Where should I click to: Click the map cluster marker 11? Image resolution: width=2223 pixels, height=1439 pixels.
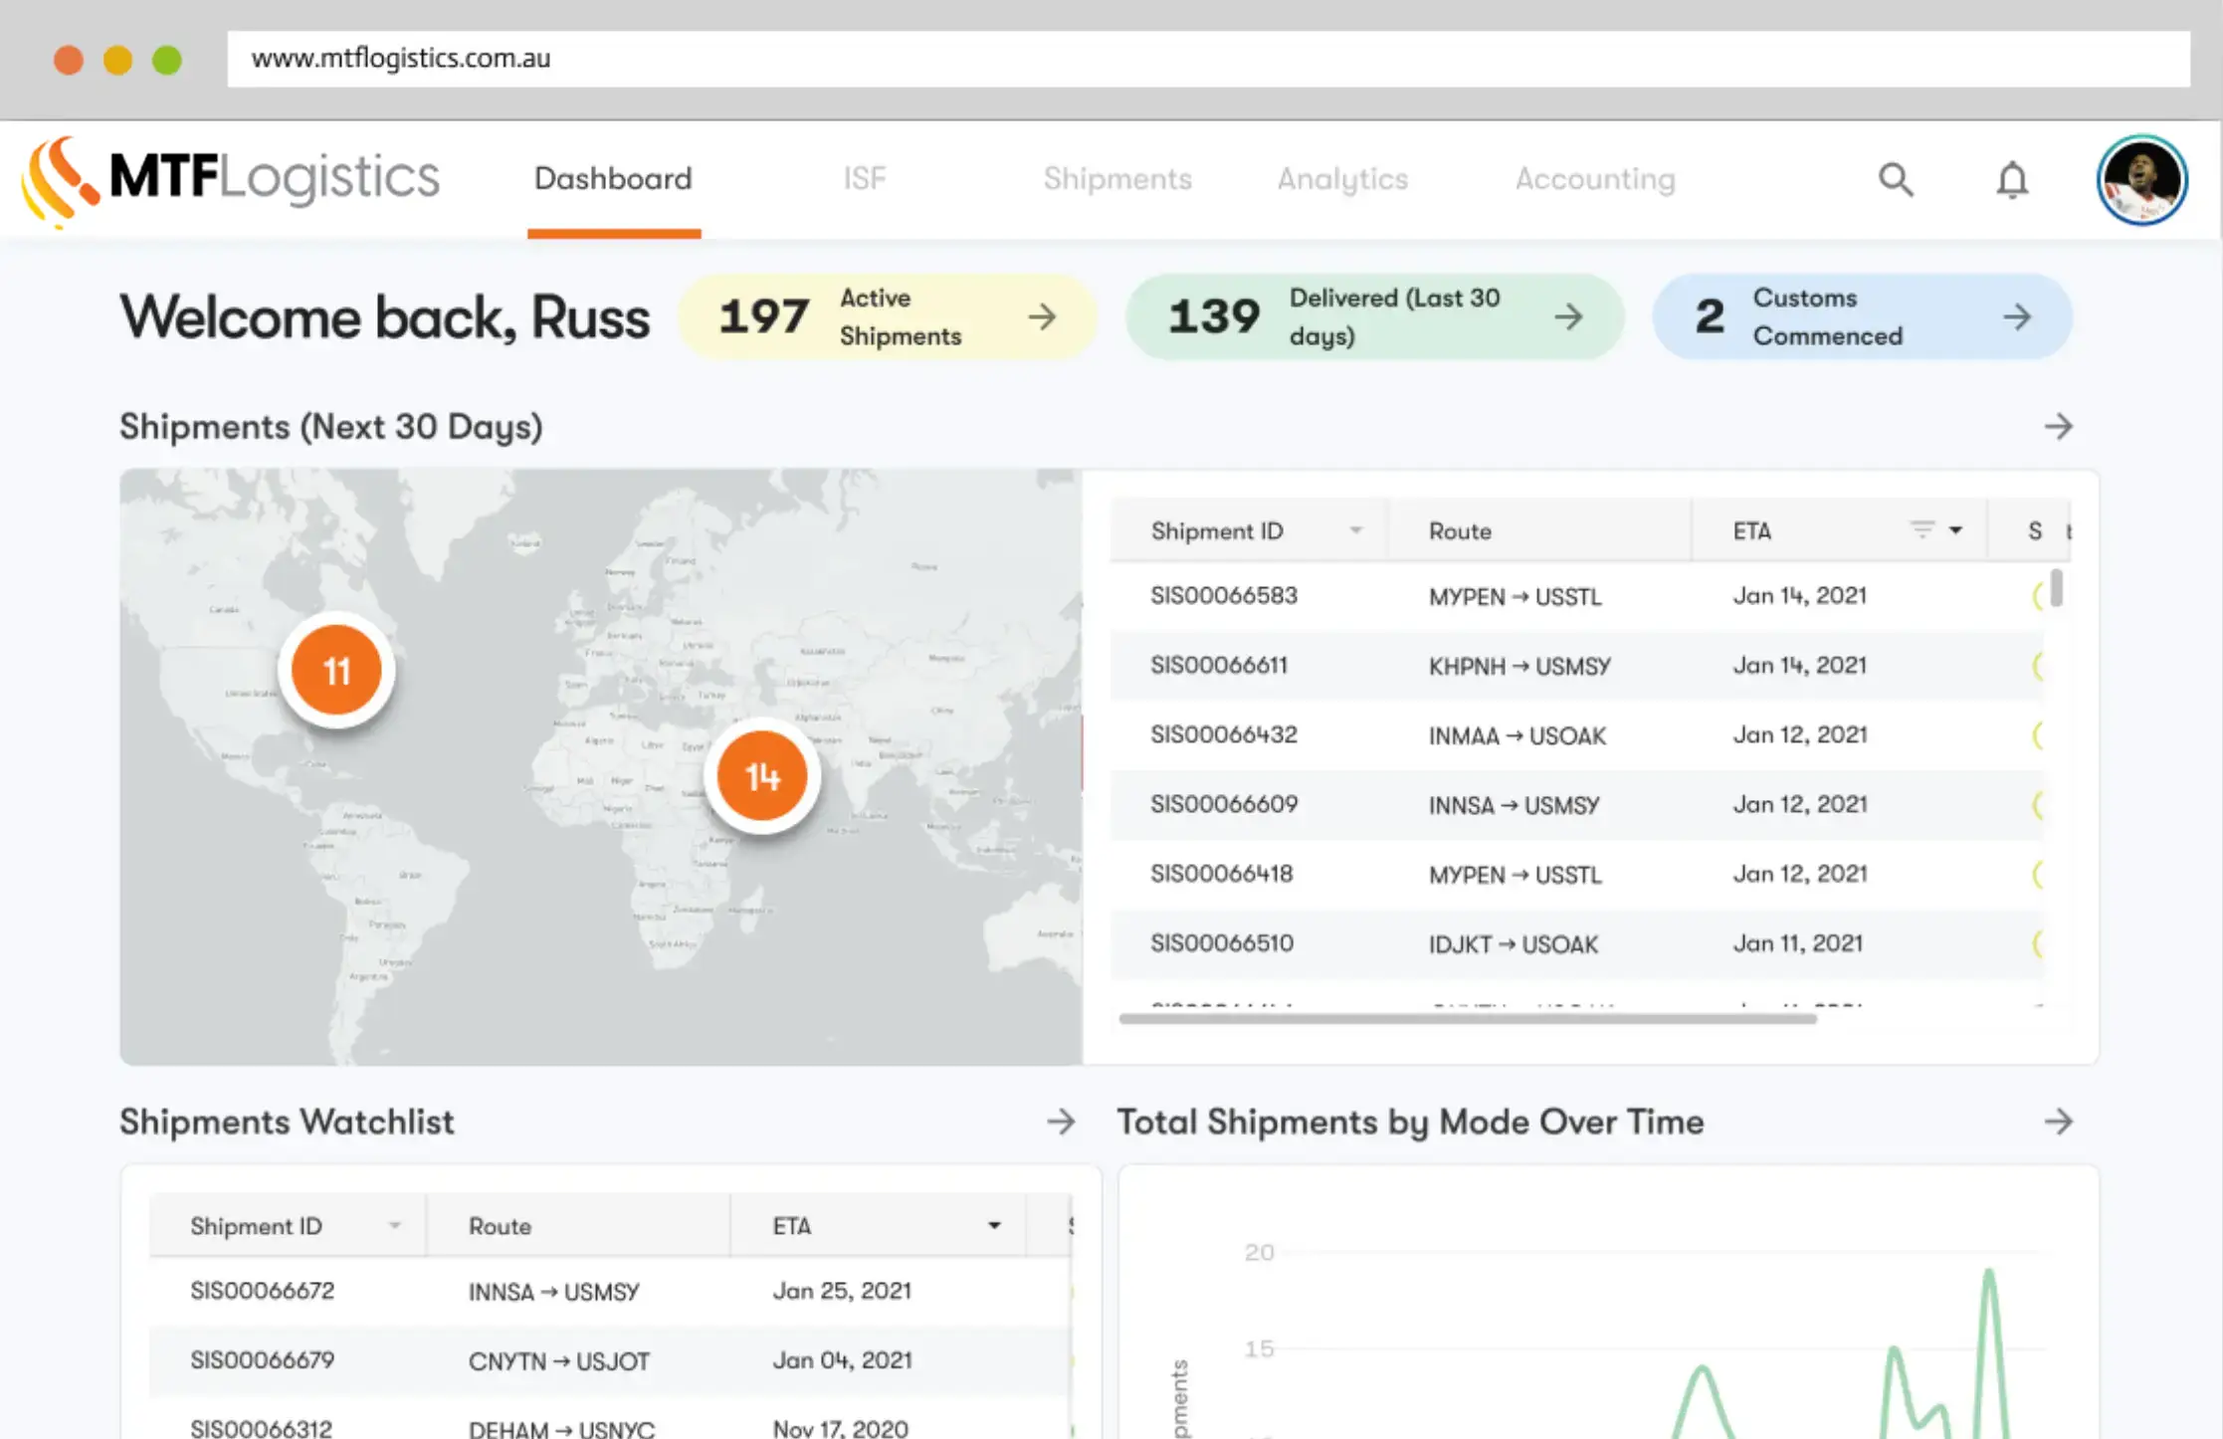coord(336,671)
